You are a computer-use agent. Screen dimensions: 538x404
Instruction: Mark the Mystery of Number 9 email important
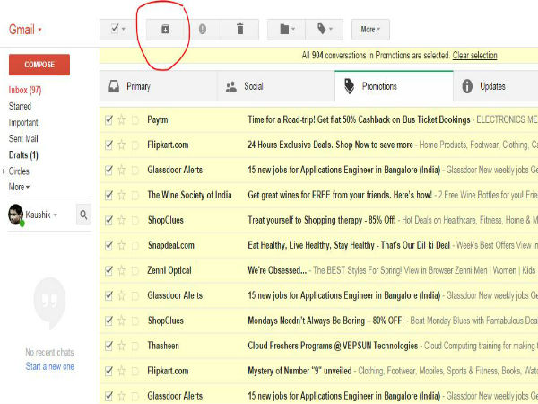pos(134,371)
